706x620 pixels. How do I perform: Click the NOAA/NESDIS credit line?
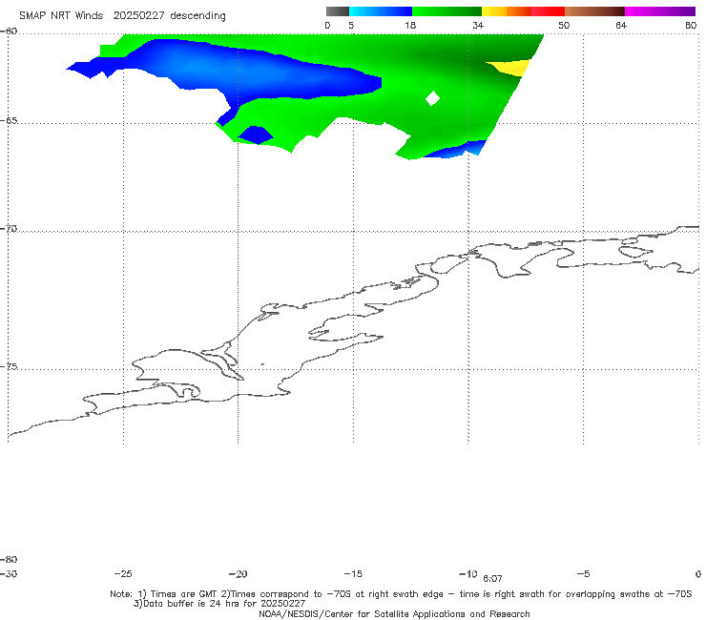point(394,613)
